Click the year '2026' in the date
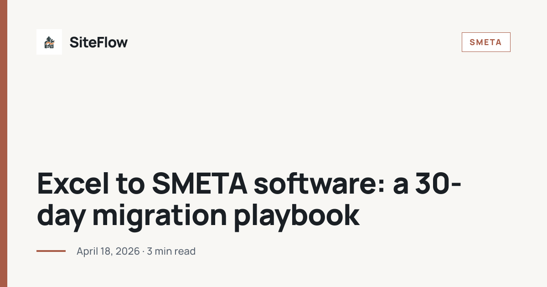This screenshot has width=547, height=287. tap(129, 251)
